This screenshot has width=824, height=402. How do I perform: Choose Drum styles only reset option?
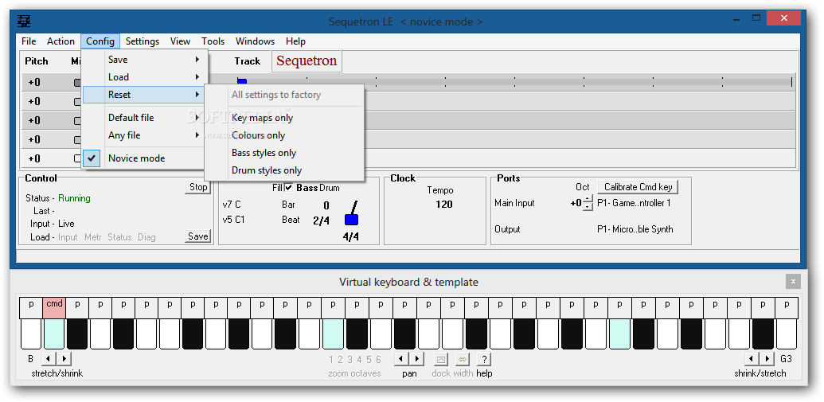tap(283, 170)
